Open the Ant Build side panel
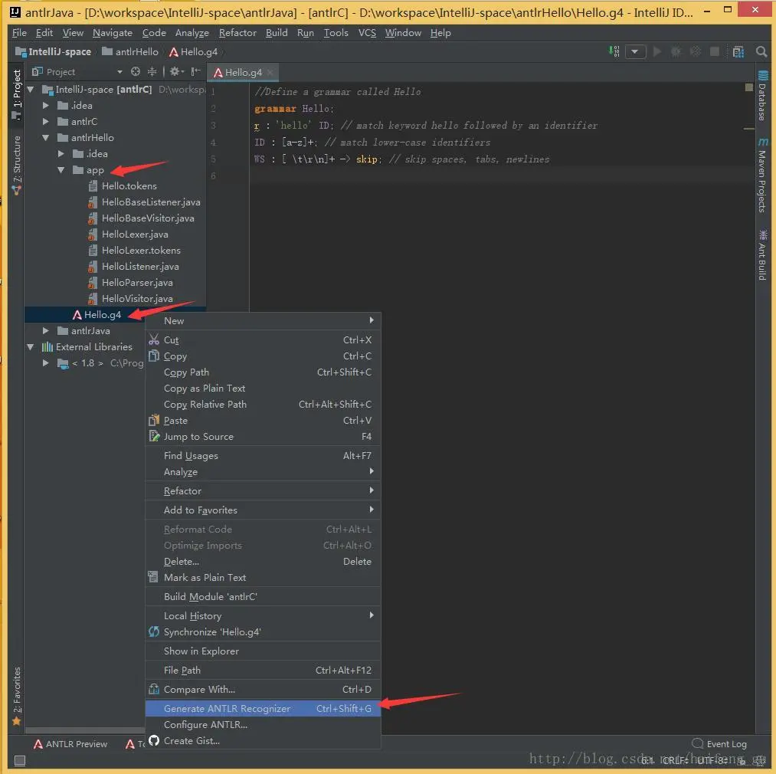 [x=762, y=254]
